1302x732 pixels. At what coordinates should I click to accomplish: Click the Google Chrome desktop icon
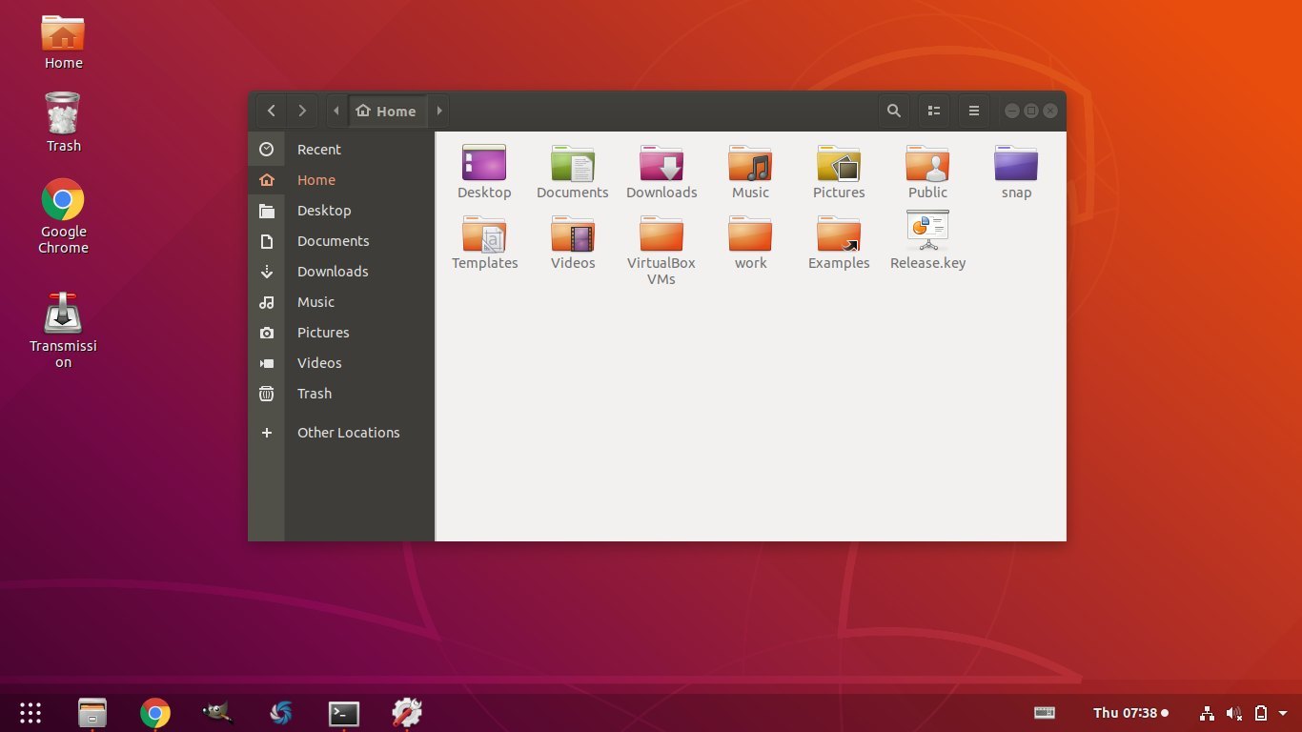(x=63, y=200)
